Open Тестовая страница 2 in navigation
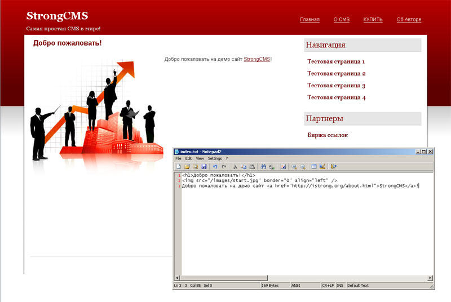 tap(336, 74)
